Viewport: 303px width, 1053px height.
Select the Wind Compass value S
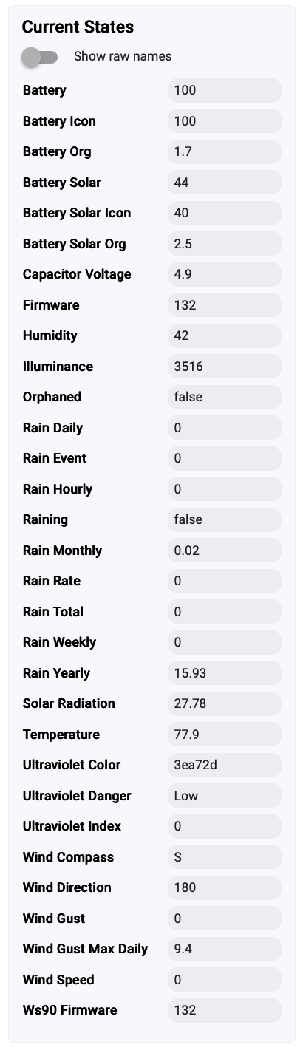click(x=225, y=857)
